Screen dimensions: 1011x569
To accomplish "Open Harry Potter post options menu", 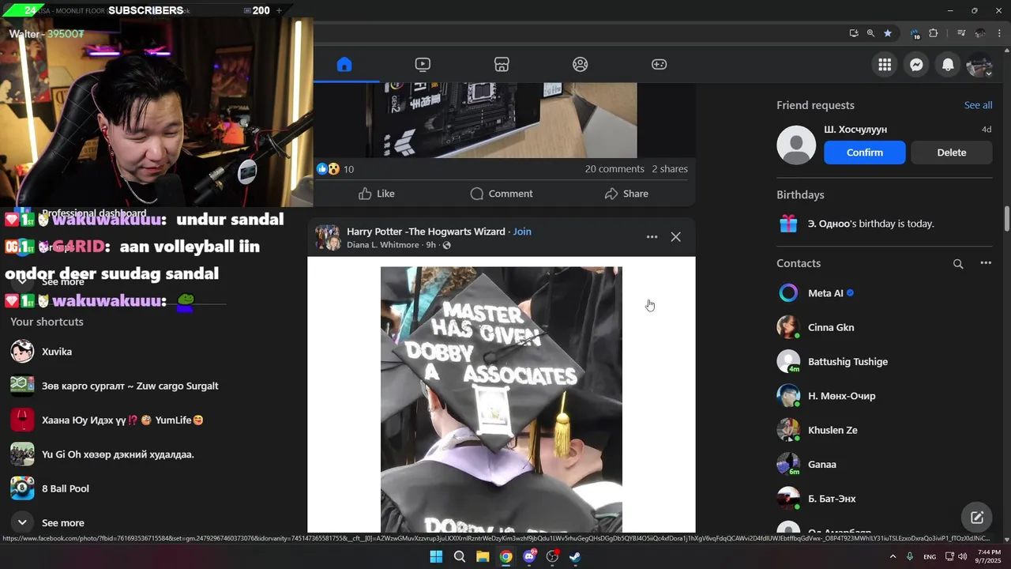I will (x=652, y=237).
